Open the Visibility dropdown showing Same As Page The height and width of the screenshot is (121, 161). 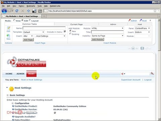tap(107, 36)
